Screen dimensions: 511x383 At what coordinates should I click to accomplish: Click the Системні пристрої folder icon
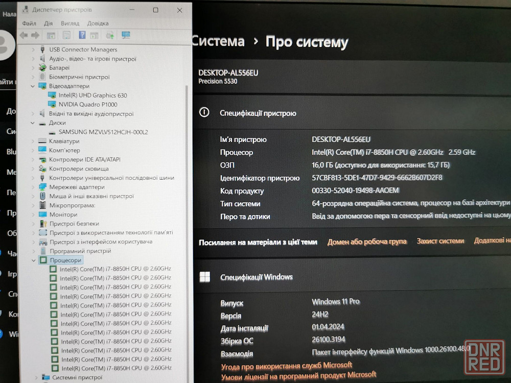45,377
